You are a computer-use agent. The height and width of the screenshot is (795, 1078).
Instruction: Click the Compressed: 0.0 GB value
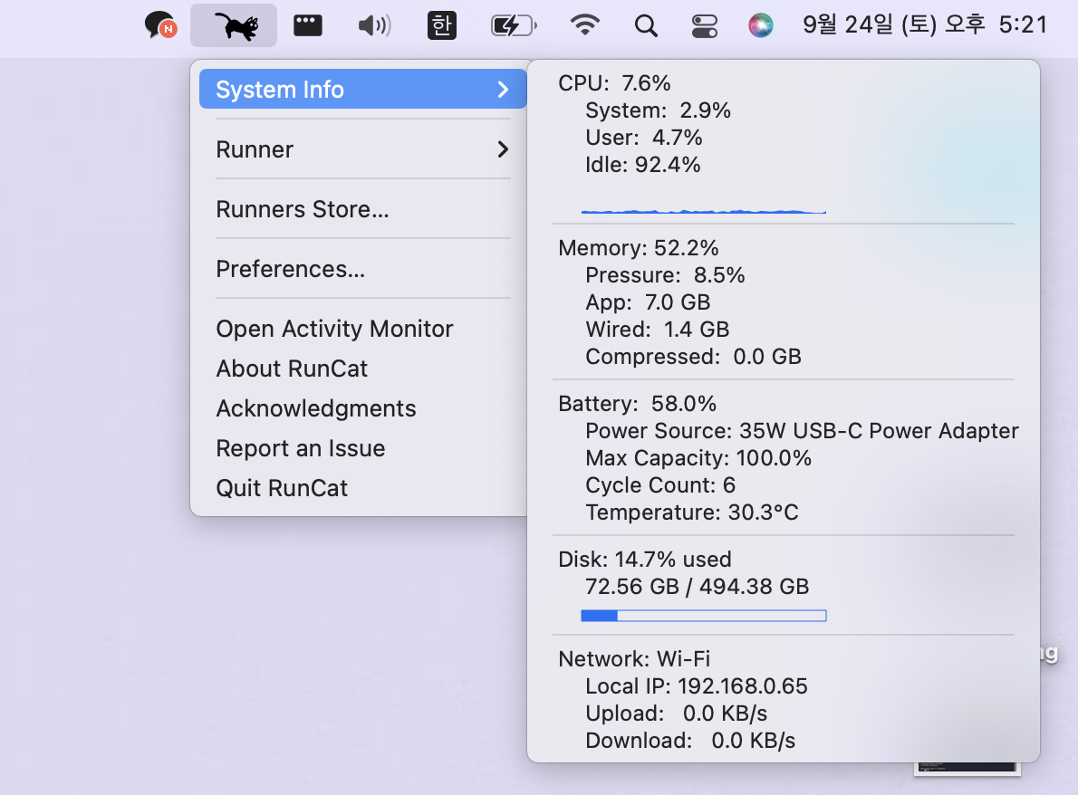pos(693,357)
